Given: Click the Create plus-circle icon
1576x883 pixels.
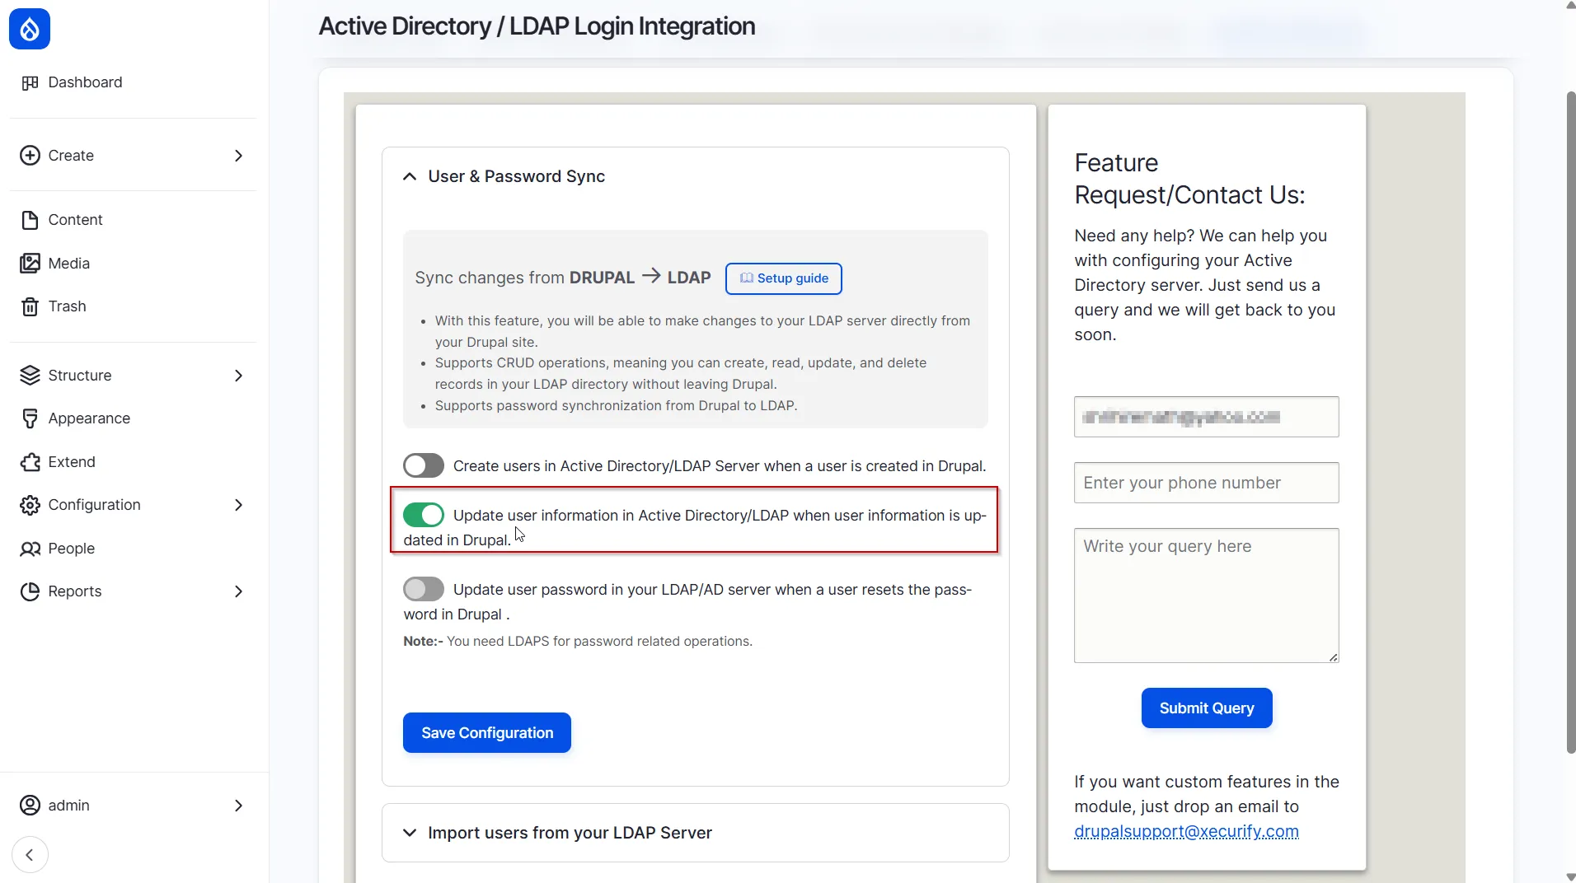Looking at the screenshot, I should point(30,156).
